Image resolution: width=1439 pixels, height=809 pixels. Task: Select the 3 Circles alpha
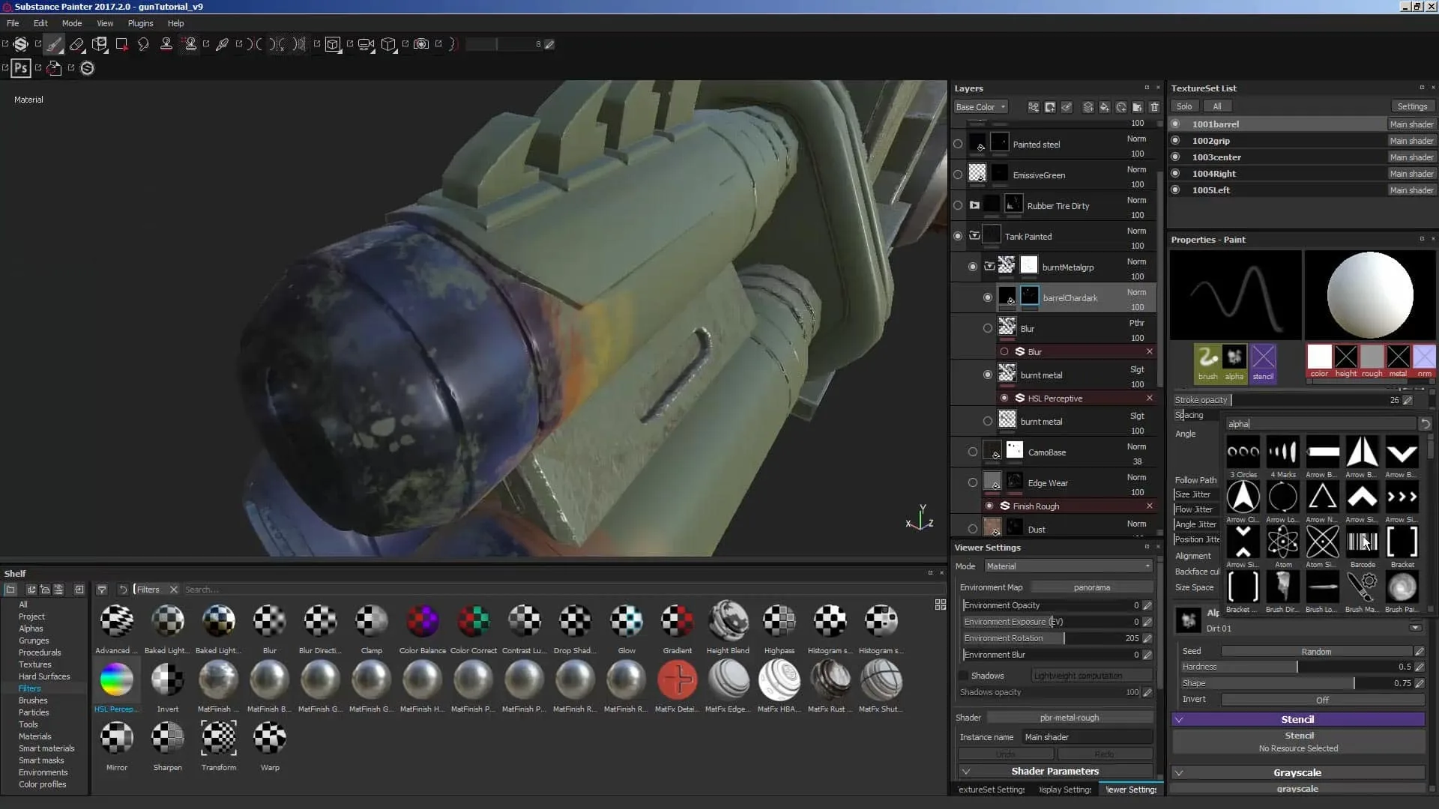pyautogui.click(x=1243, y=452)
